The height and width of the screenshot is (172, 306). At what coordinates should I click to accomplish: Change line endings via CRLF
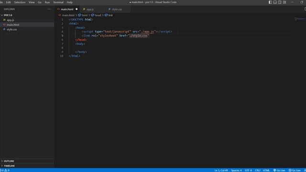coord(258,170)
